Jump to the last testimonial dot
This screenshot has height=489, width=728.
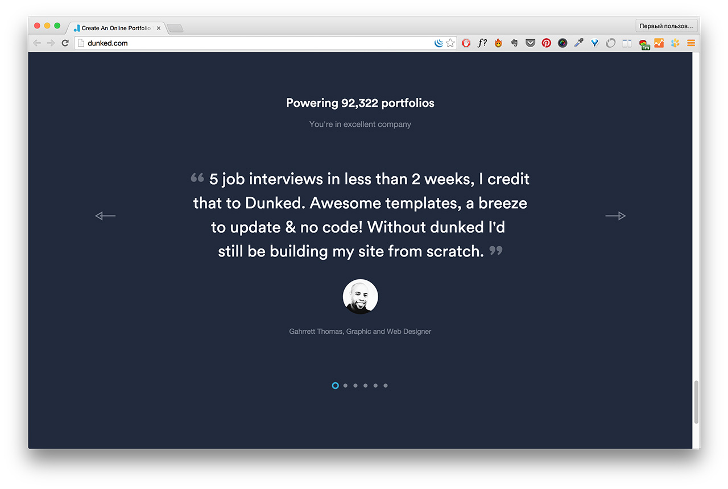386,386
